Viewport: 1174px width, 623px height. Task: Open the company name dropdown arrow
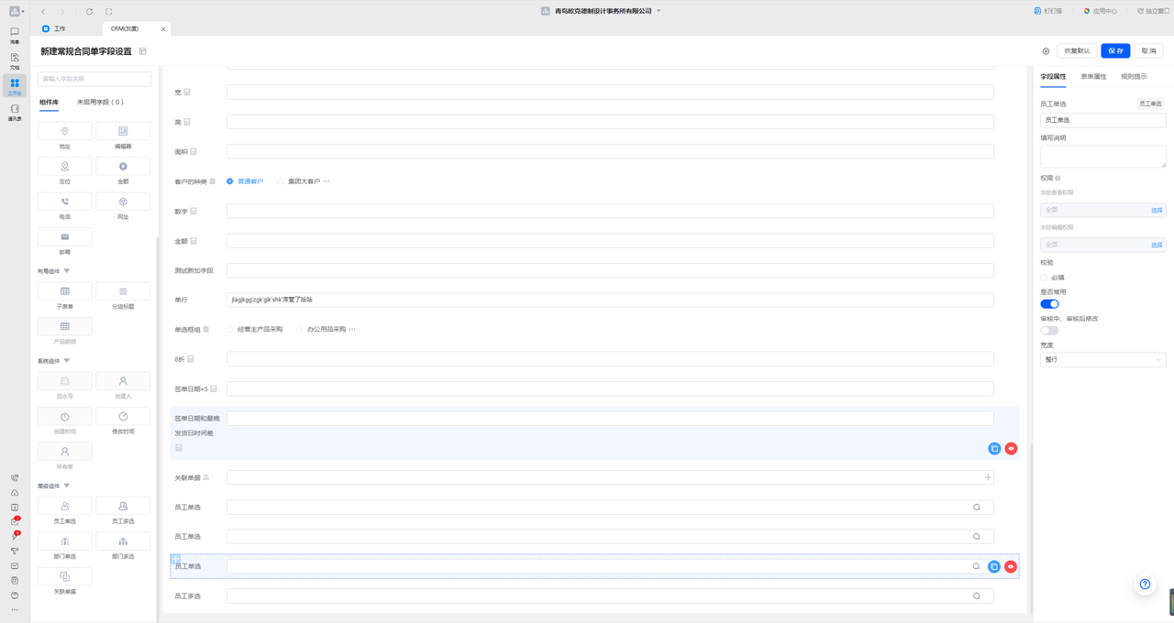pyautogui.click(x=659, y=11)
